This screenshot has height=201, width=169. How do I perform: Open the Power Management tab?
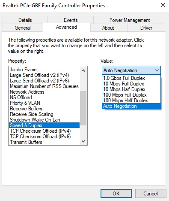tap(130, 20)
